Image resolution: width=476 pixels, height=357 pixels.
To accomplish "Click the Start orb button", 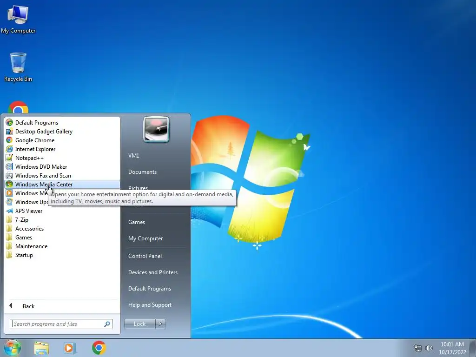I will click(x=13, y=348).
